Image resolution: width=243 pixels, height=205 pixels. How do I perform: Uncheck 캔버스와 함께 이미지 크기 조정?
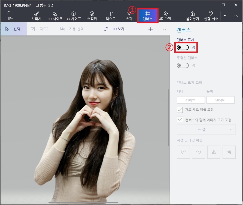point(180,119)
